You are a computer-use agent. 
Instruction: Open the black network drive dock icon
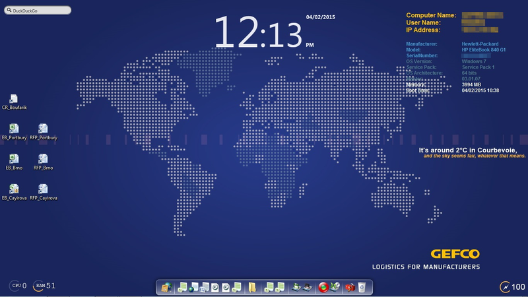[308, 287]
